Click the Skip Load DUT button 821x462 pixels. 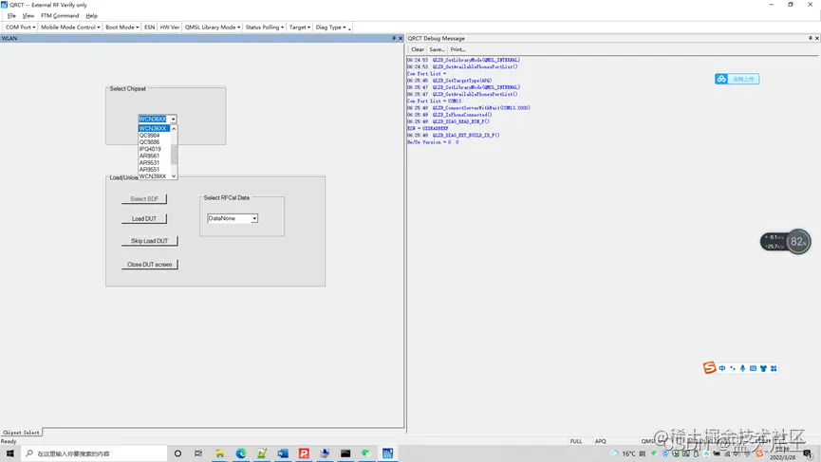[x=150, y=241]
